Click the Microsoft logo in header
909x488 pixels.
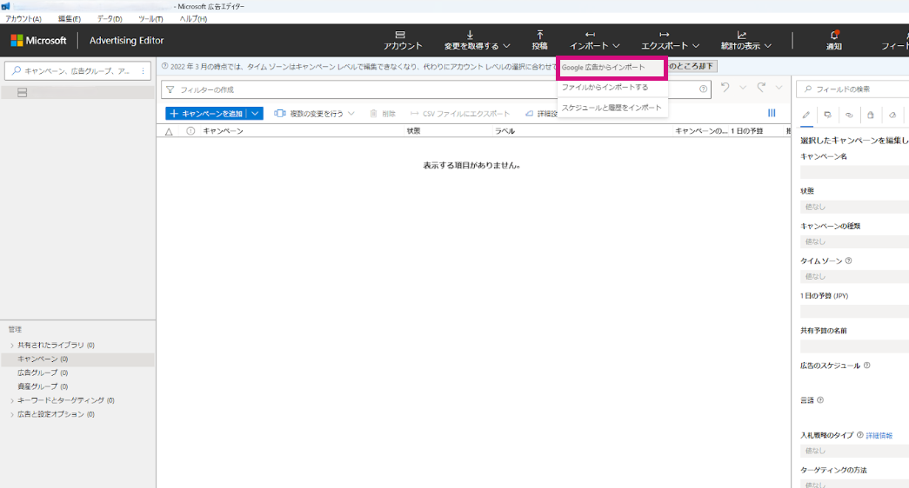[x=39, y=41]
